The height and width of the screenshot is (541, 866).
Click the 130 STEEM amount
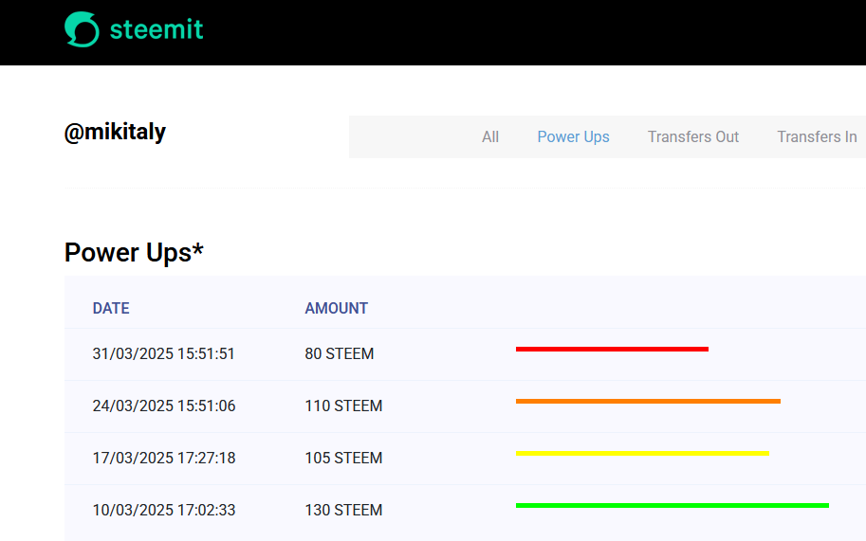(x=343, y=510)
